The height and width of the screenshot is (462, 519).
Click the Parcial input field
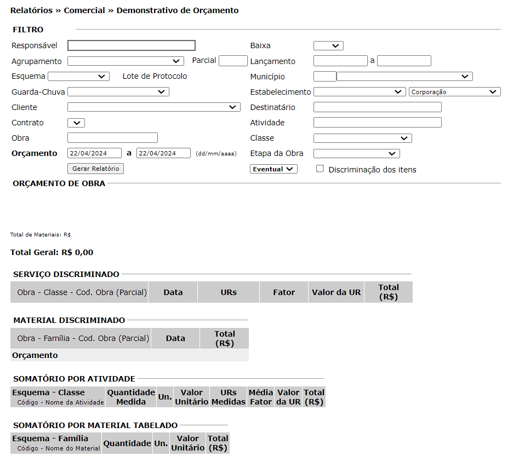click(233, 61)
